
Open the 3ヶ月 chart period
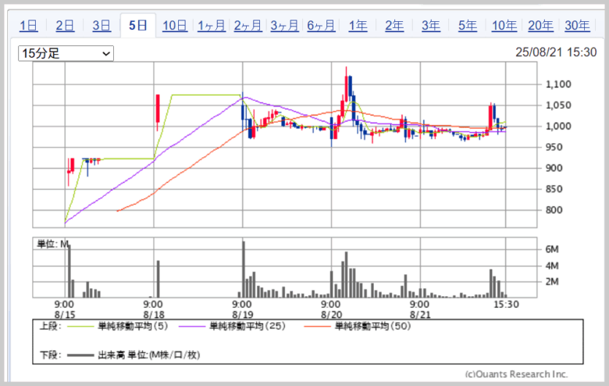(284, 26)
